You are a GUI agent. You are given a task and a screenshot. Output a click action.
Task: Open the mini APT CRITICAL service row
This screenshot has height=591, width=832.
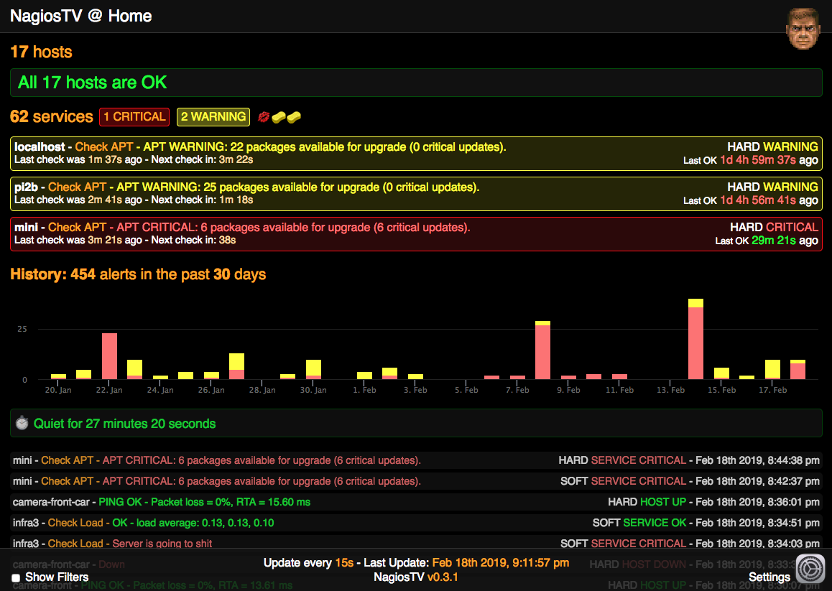(416, 234)
